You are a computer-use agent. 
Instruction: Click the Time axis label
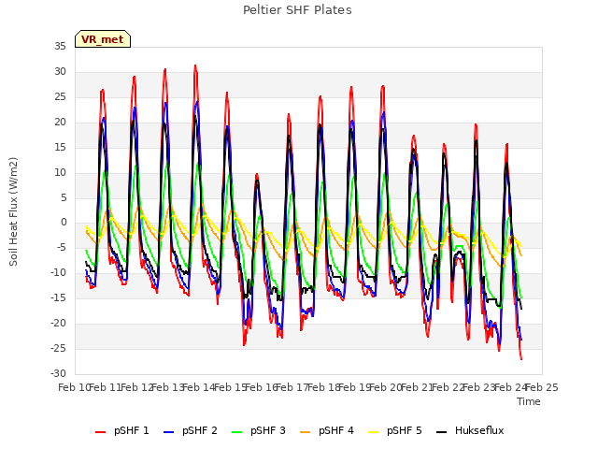[529, 401]
